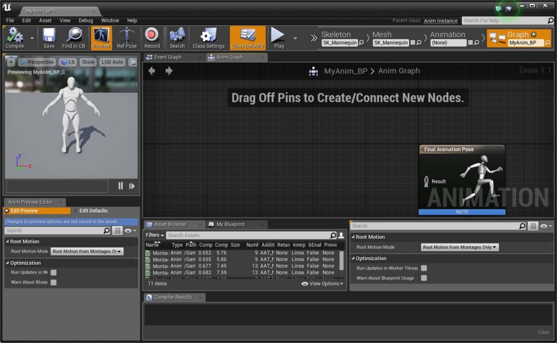557x343 pixels.
Task: Click search help magnifier icon
Action: click(550, 21)
